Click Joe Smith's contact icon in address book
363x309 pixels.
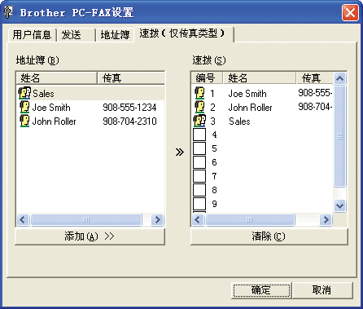[x=24, y=107]
